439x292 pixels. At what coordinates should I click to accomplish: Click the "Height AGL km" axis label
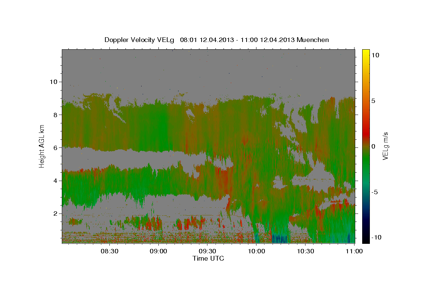[x=42, y=146]
